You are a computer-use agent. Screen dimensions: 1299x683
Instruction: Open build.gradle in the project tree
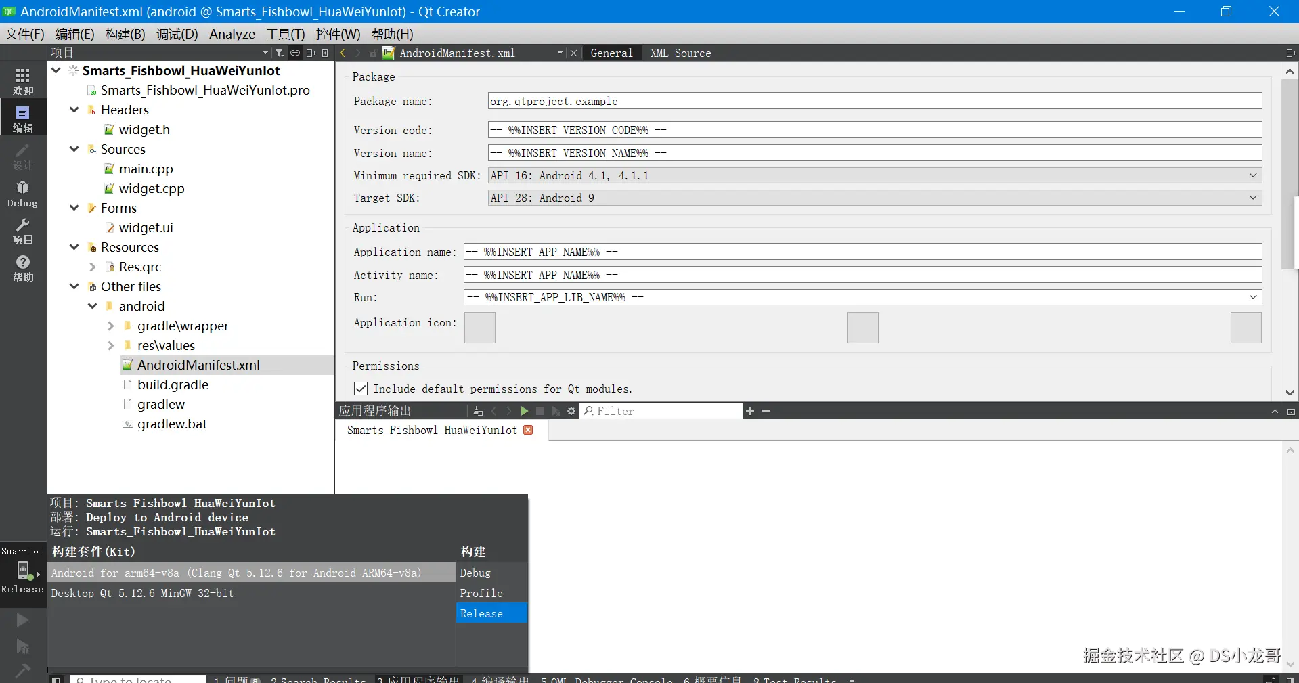(x=173, y=384)
